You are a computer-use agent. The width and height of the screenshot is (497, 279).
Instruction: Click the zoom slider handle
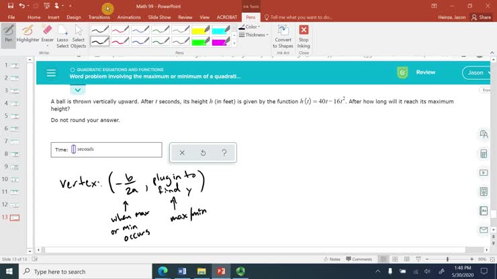447,259
